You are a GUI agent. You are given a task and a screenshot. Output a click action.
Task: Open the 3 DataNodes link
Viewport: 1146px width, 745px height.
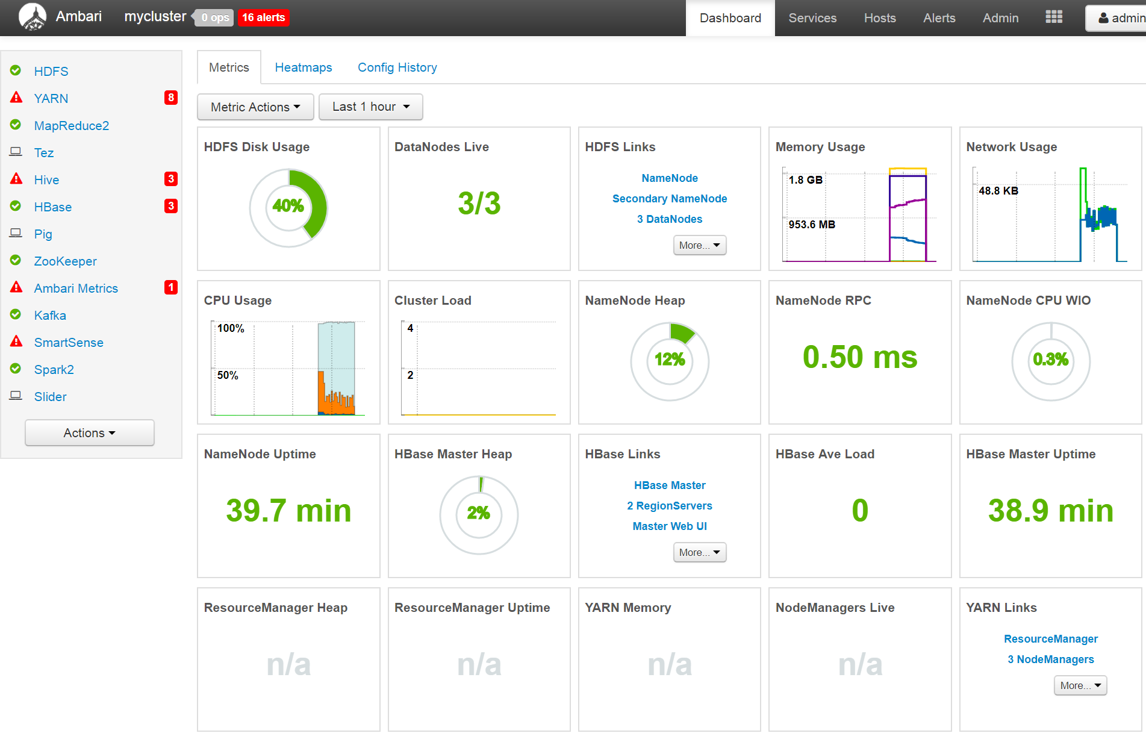[670, 219]
